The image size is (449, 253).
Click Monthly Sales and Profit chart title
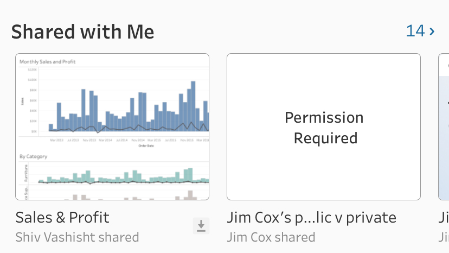pos(48,62)
